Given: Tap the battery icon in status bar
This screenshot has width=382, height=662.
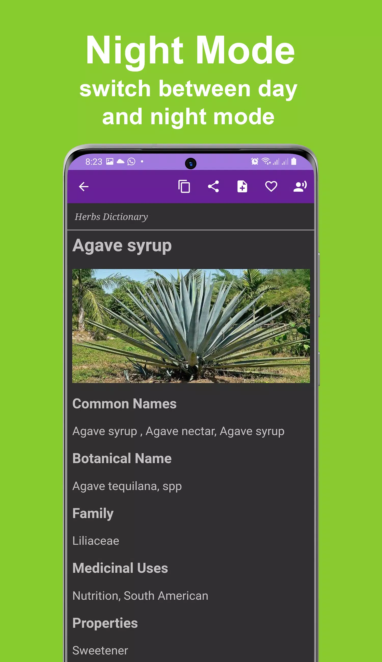Looking at the screenshot, I should click(294, 161).
